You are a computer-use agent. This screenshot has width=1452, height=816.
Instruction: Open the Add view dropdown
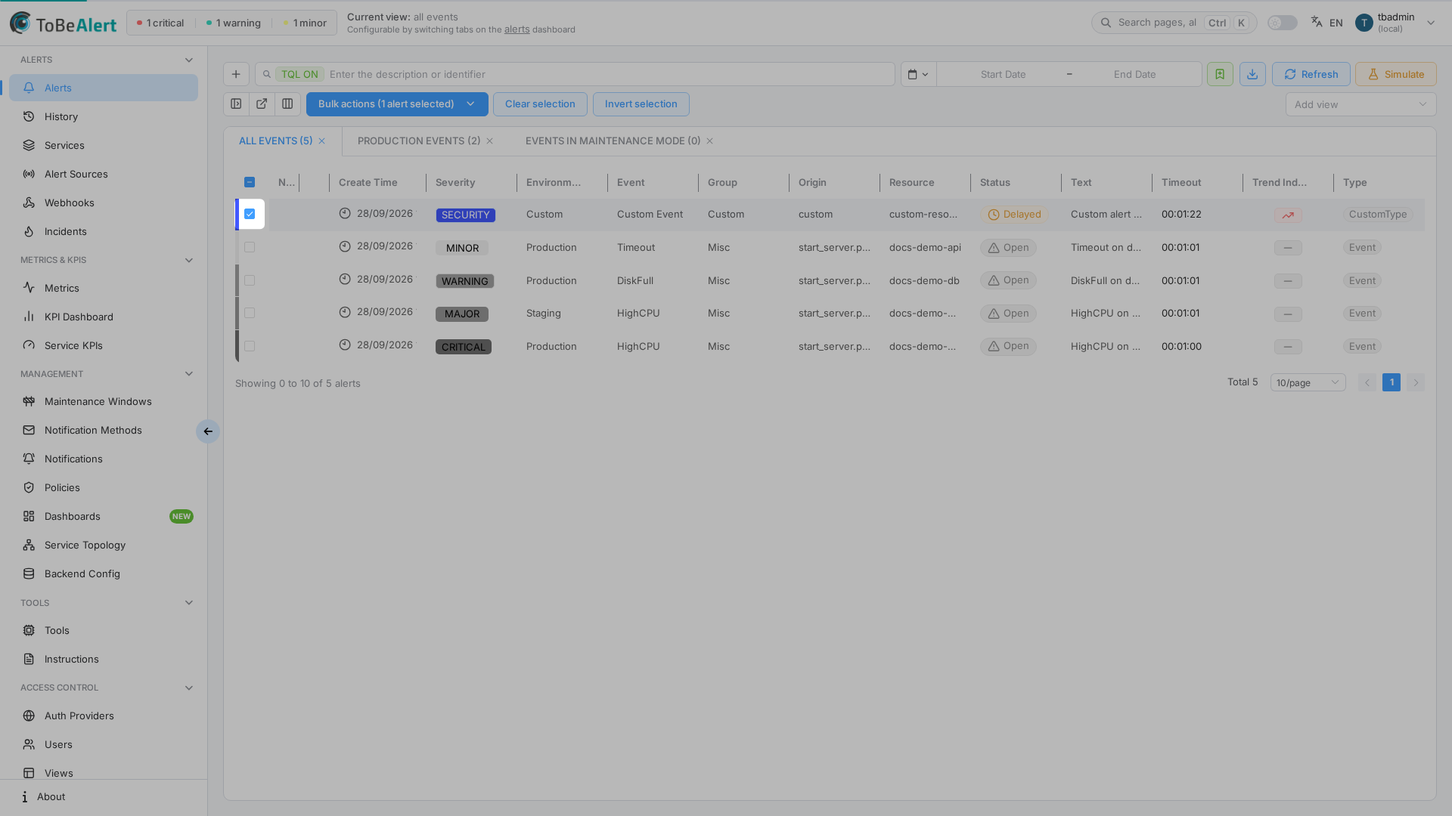[1360, 104]
